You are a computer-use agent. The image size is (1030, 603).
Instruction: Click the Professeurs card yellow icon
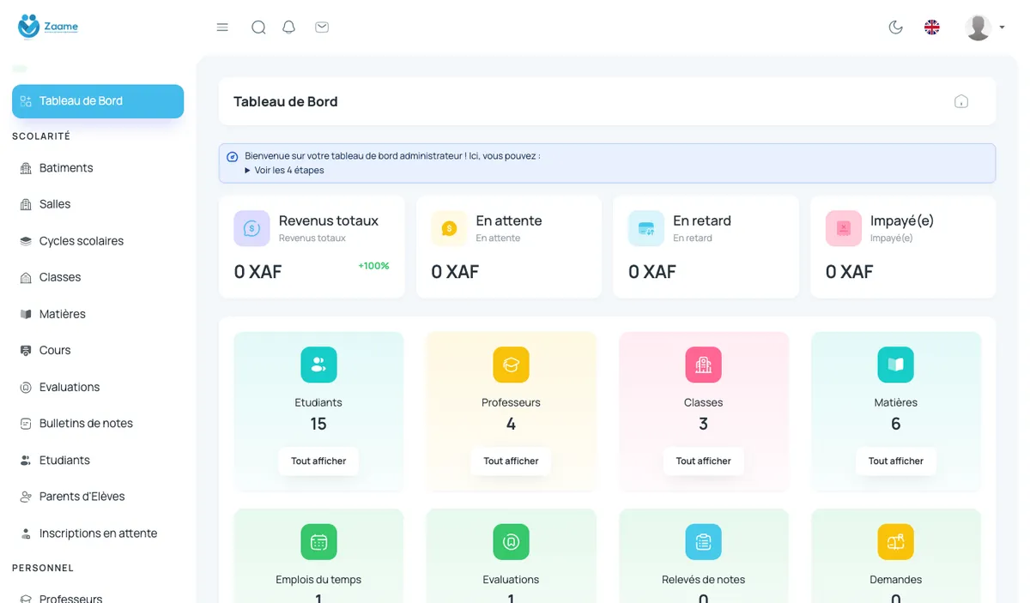[x=511, y=365]
